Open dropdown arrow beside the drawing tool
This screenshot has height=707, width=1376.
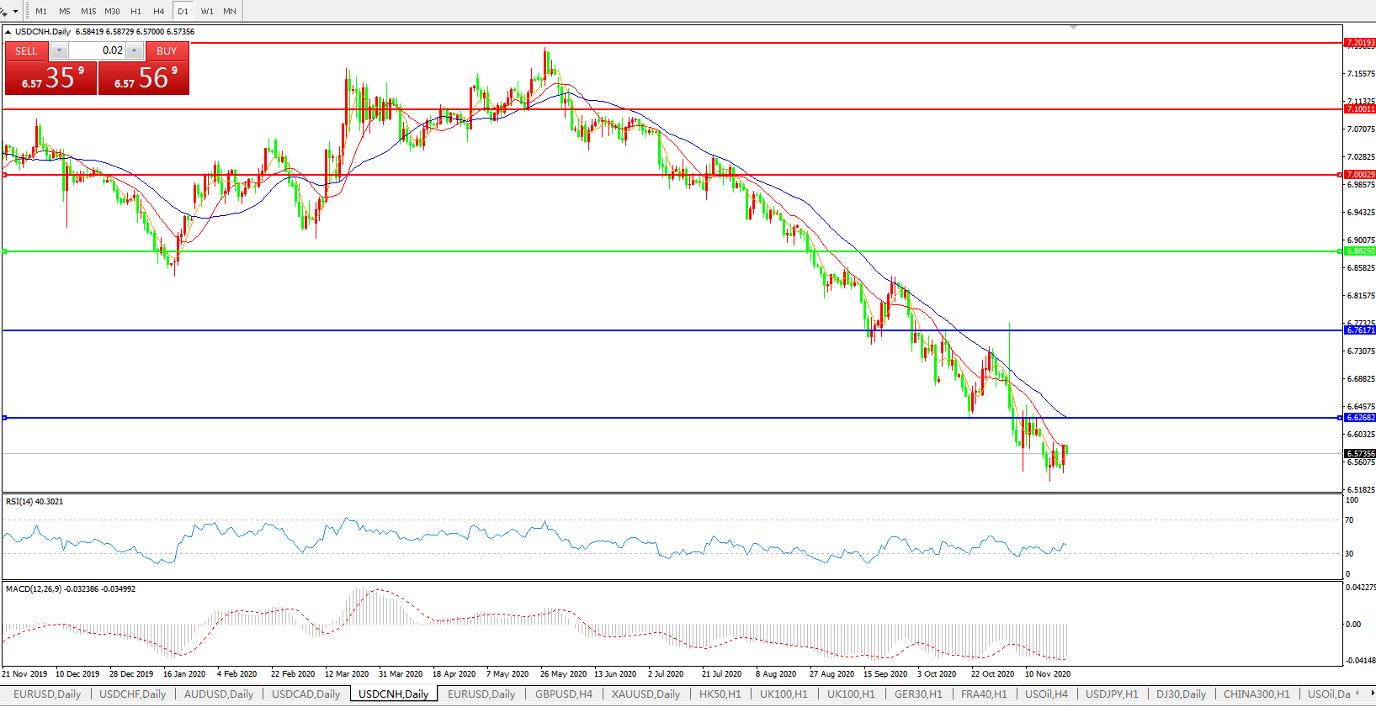(x=15, y=11)
